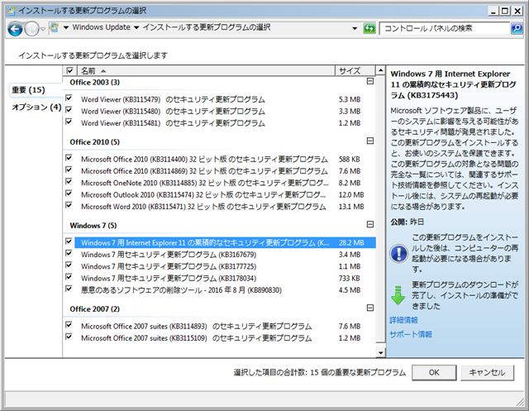Image resolution: width=529 pixels, height=411 pixels.
Task: Toggle the select-all checkbox in header
Action: [69, 70]
